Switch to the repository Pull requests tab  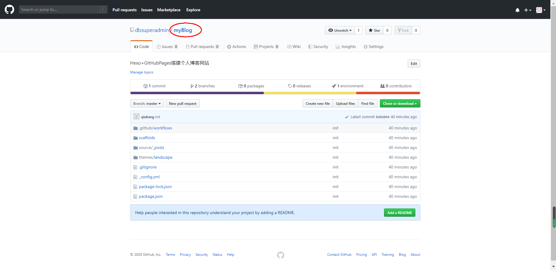click(203, 46)
